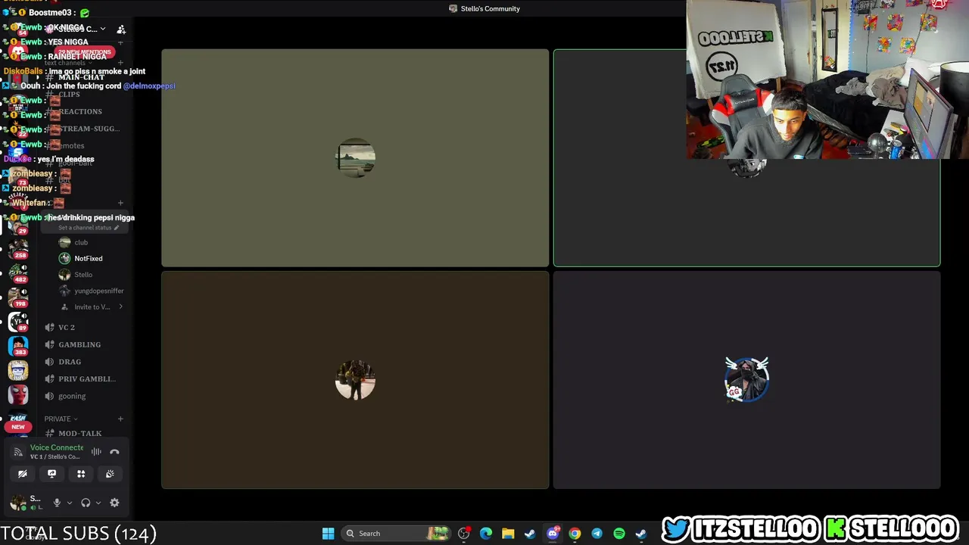Collapse the PRIVATE channel category
The image size is (969, 545).
coord(61,419)
